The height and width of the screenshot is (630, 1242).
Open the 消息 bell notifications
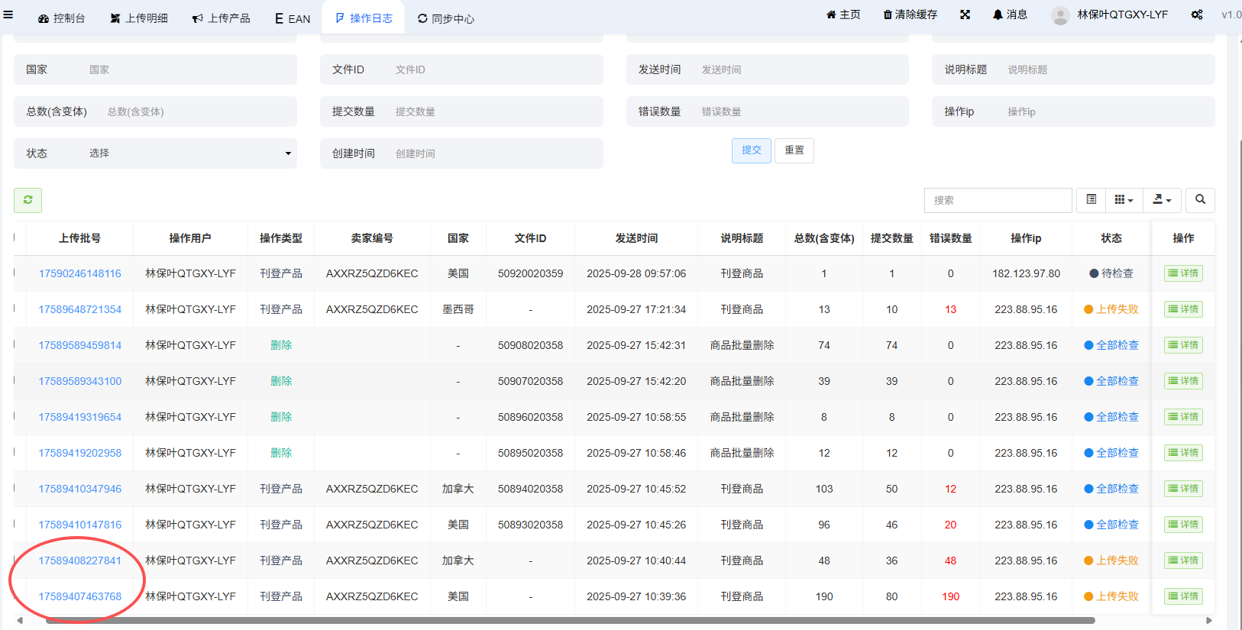click(x=1009, y=15)
